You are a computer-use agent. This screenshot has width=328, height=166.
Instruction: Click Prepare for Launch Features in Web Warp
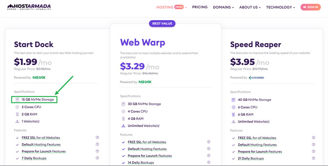(x=150, y=156)
